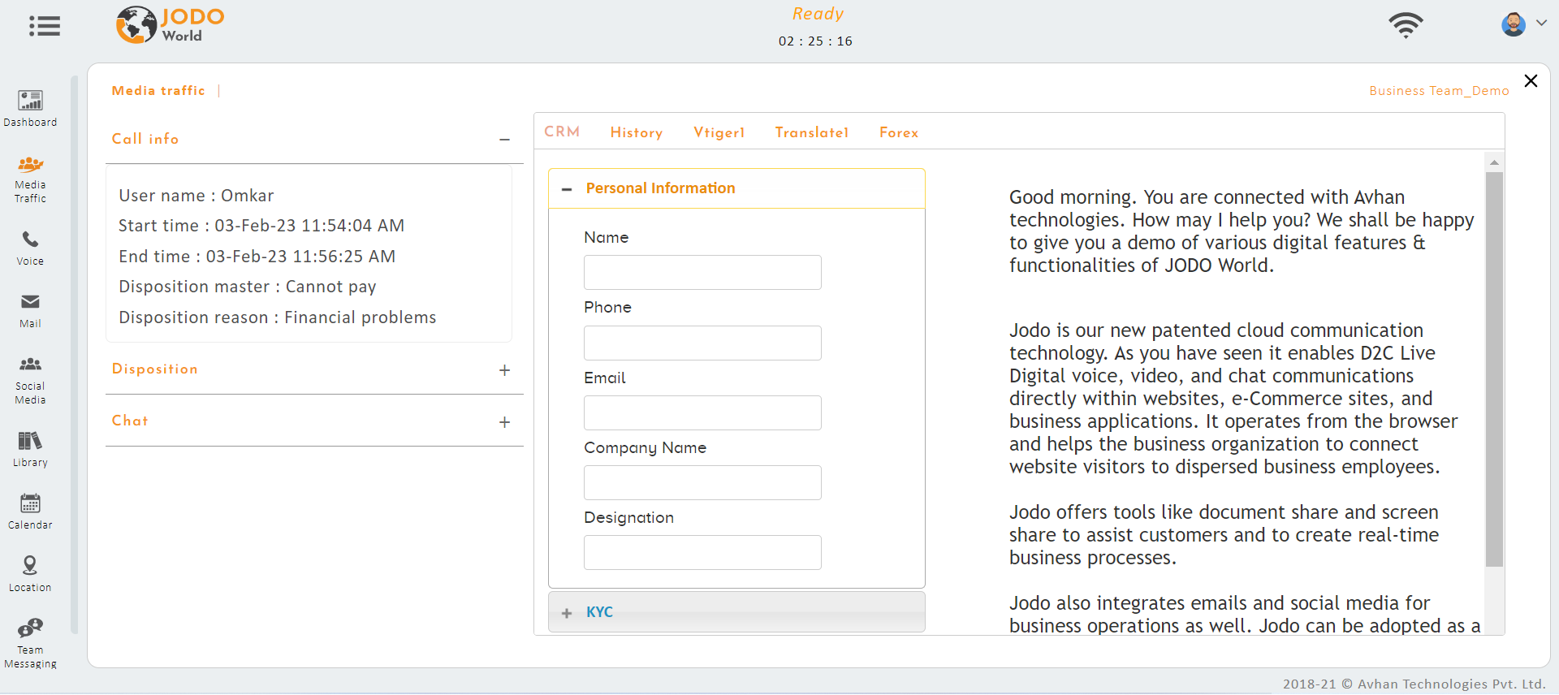Viewport: 1559px width, 695px height.
Task: Expand the Chat section
Action: click(x=504, y=422)
